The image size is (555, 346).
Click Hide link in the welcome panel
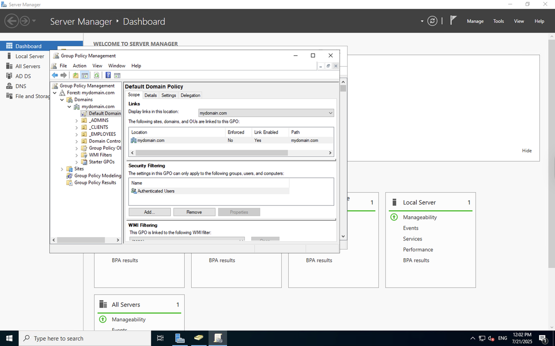point(527,151)
